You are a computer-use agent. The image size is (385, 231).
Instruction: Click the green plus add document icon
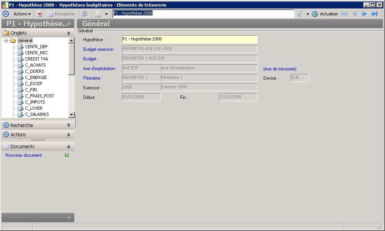(x=67, y=155)
